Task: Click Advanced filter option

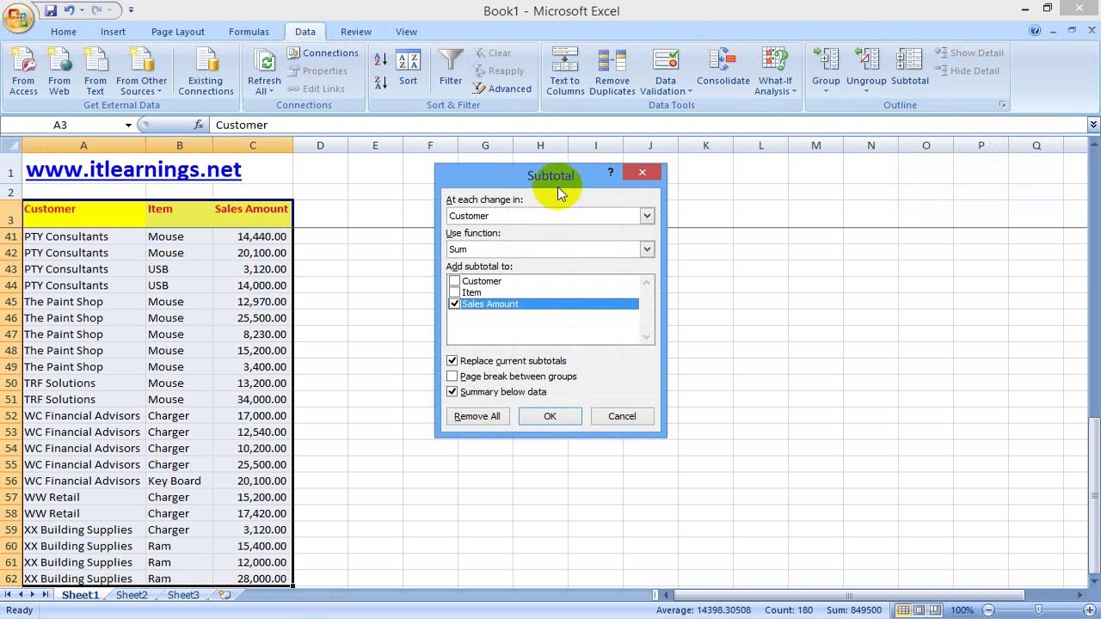Action: 502,89
